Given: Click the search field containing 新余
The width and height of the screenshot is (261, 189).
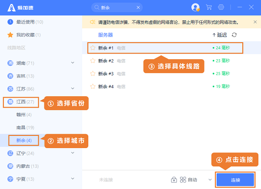Looking at the screenshot, I should point(117,7).
